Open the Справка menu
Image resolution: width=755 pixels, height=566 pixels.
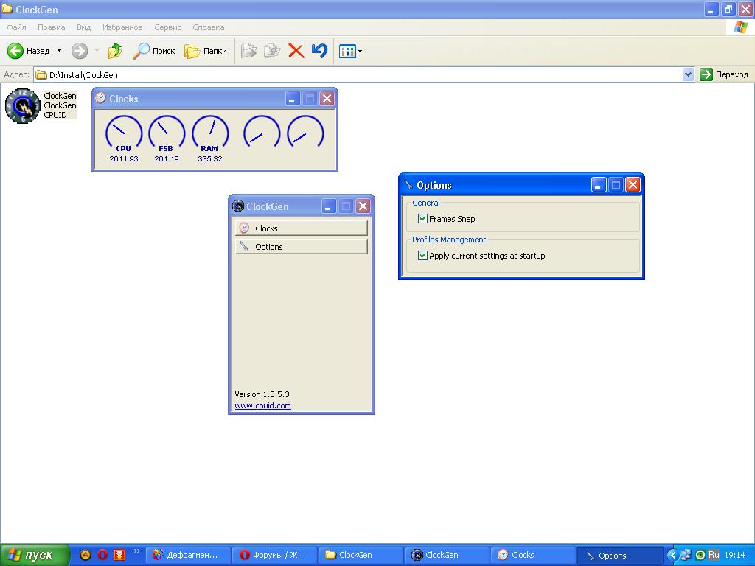click(x=209, y=27)
